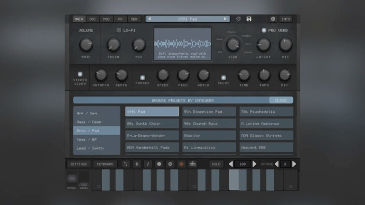This screenshot has width=365, height=205.
Task: Click the randomize dots icon next to KEYBOARD
Action: 125,164
